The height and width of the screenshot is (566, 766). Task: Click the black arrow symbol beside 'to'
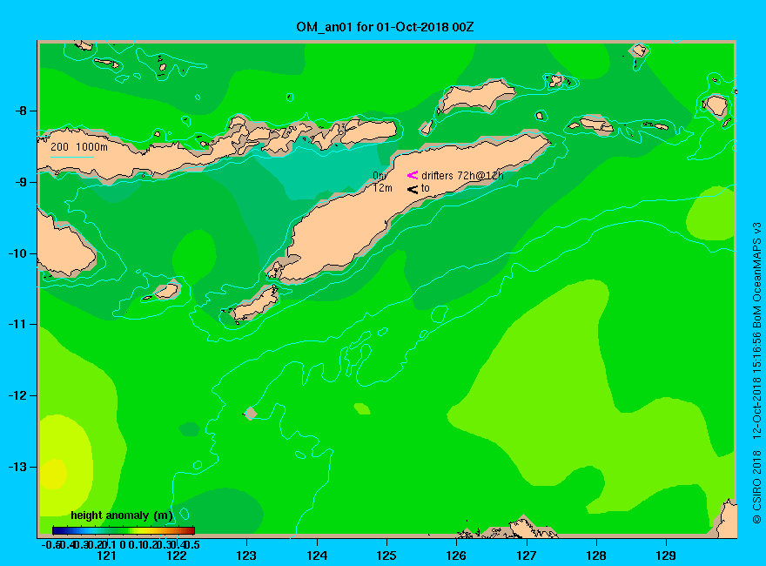tap(413, 189)
